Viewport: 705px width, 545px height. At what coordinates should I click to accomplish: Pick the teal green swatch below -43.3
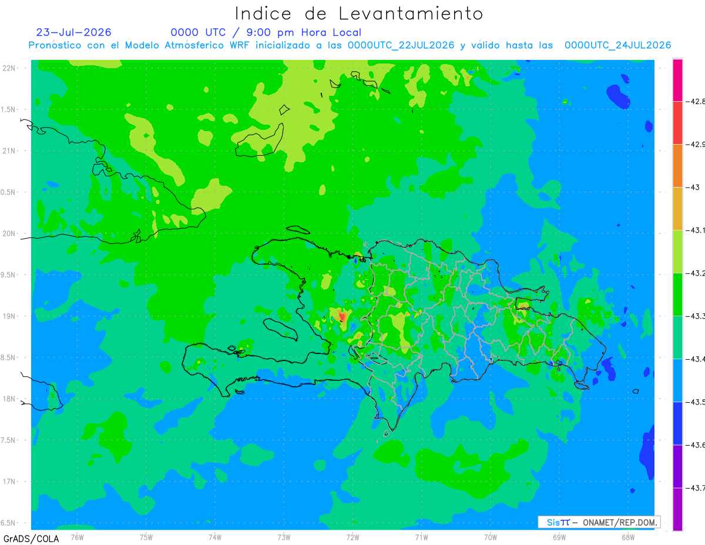(x=677, y=337)
